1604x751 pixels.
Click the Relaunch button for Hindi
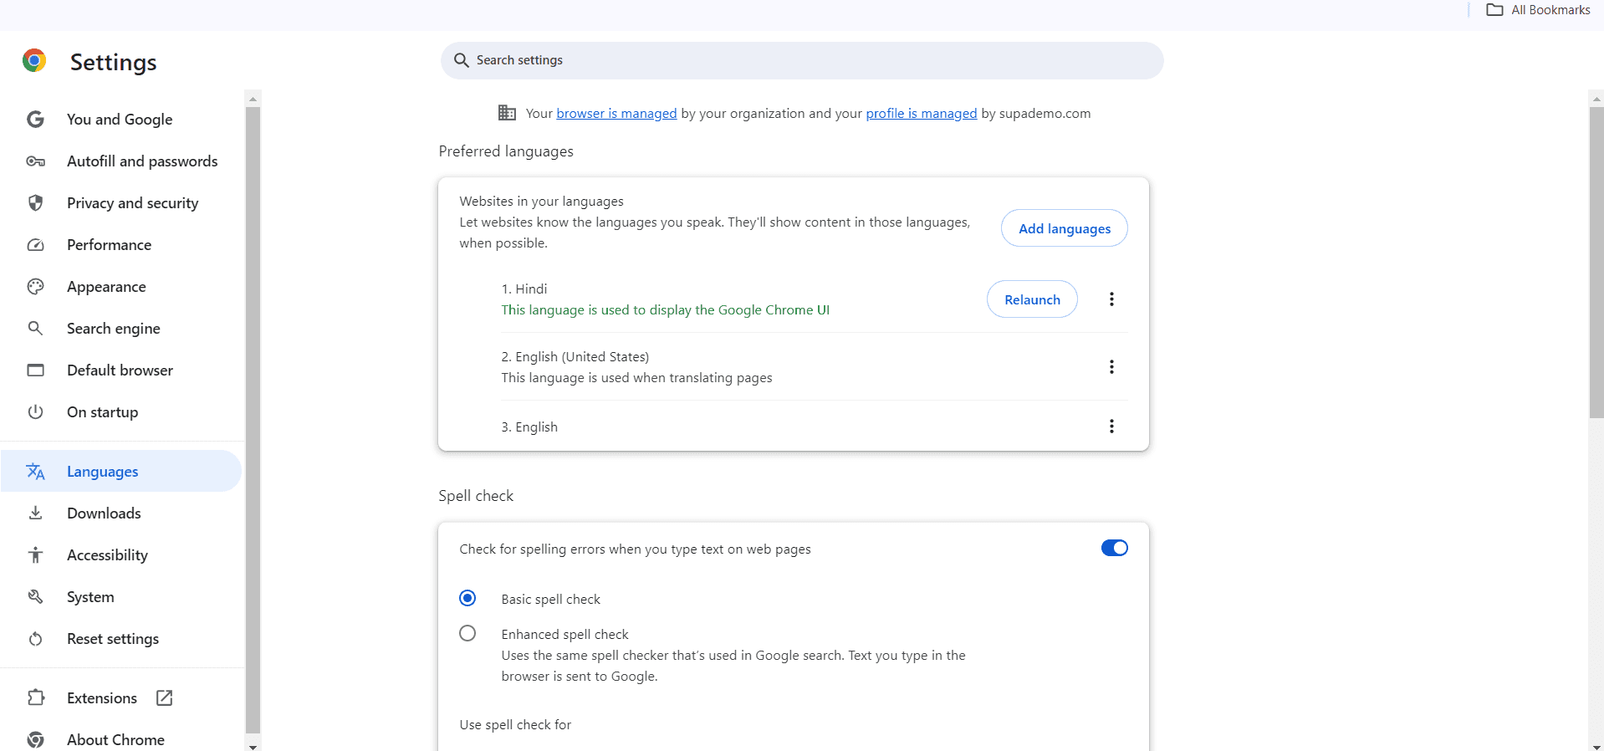pyautogui.click(x=1032, y=299)
